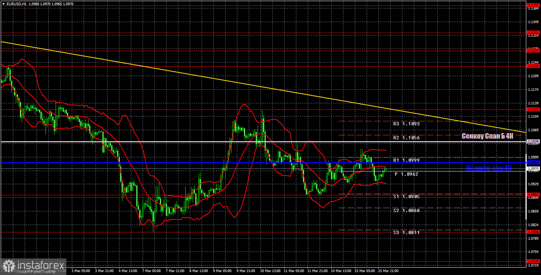Select the OHLC values 1.0968 1.0970 1.0965 1.0970
Viewport: 541px width, 275px height.
click(x=51, y=3)
